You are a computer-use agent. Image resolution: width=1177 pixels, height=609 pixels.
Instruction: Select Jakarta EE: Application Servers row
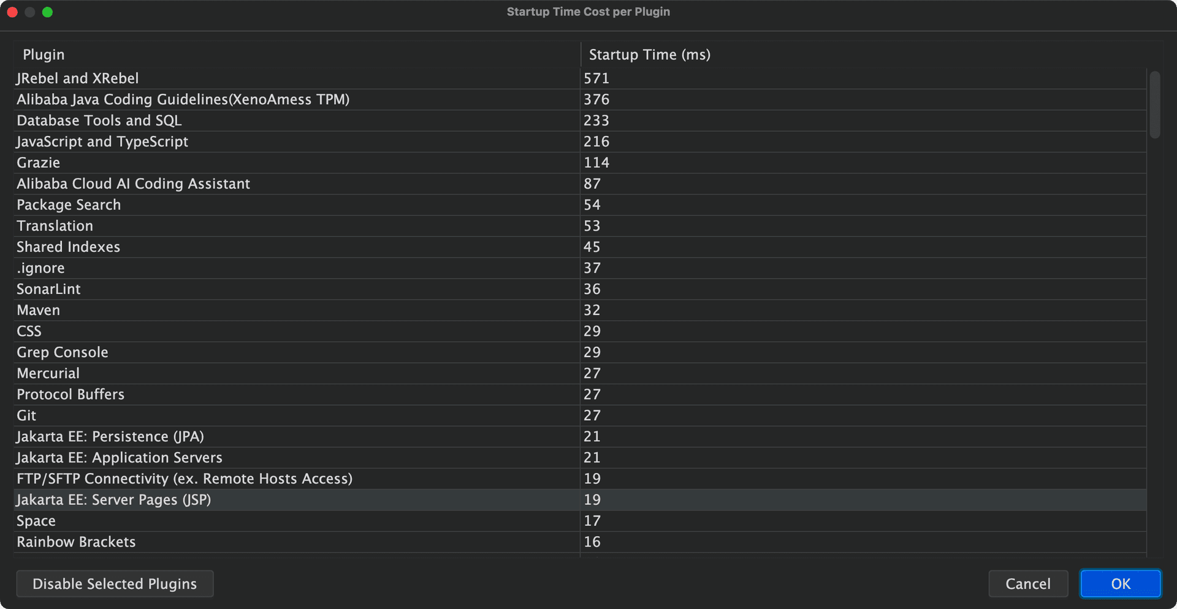[580, 458]
